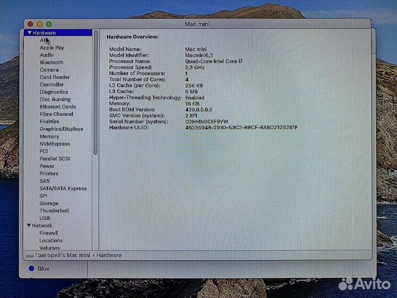Select the serial number D2HMN00XF9VW
Image resolution: width=397 pixels, height=298 pixels.
click(207, 121)
